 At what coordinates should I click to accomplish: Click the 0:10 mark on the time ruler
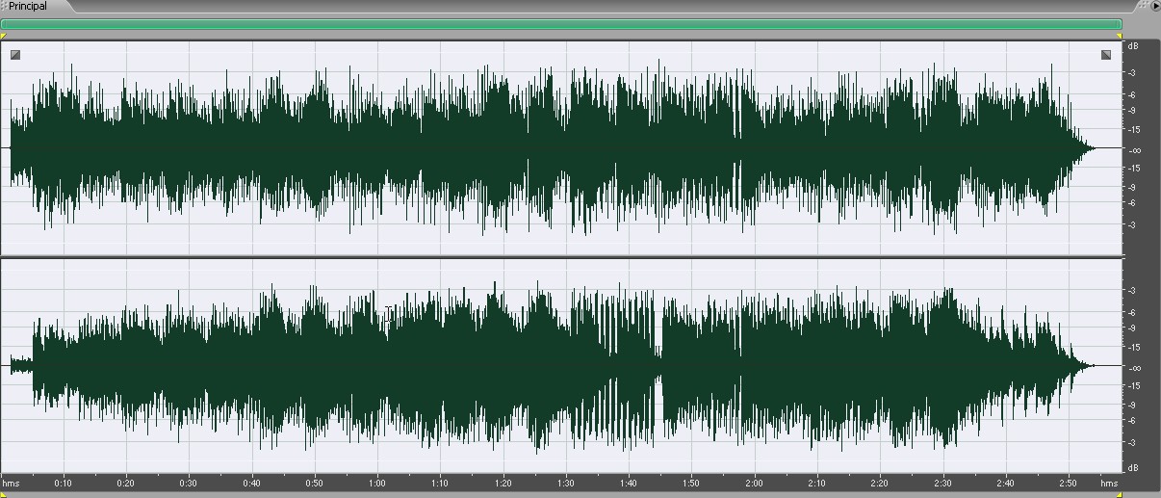click(x=63, y=483)
